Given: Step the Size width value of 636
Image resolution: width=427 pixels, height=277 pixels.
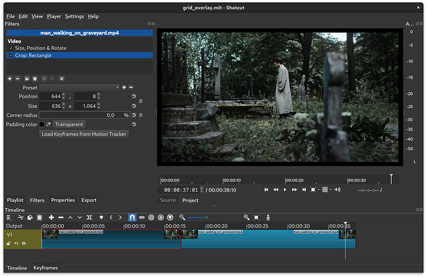Looking at the screenshot, I should pyautogui.click(x=64, y=106).
